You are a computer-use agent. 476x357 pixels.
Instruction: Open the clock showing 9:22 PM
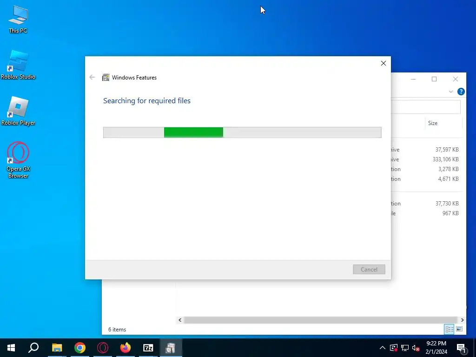pos(436,348)
